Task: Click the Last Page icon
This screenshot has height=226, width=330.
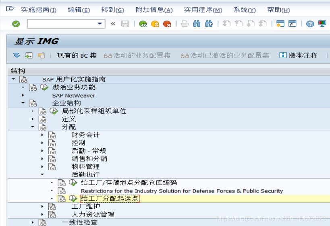Action: tap(263, 23)
